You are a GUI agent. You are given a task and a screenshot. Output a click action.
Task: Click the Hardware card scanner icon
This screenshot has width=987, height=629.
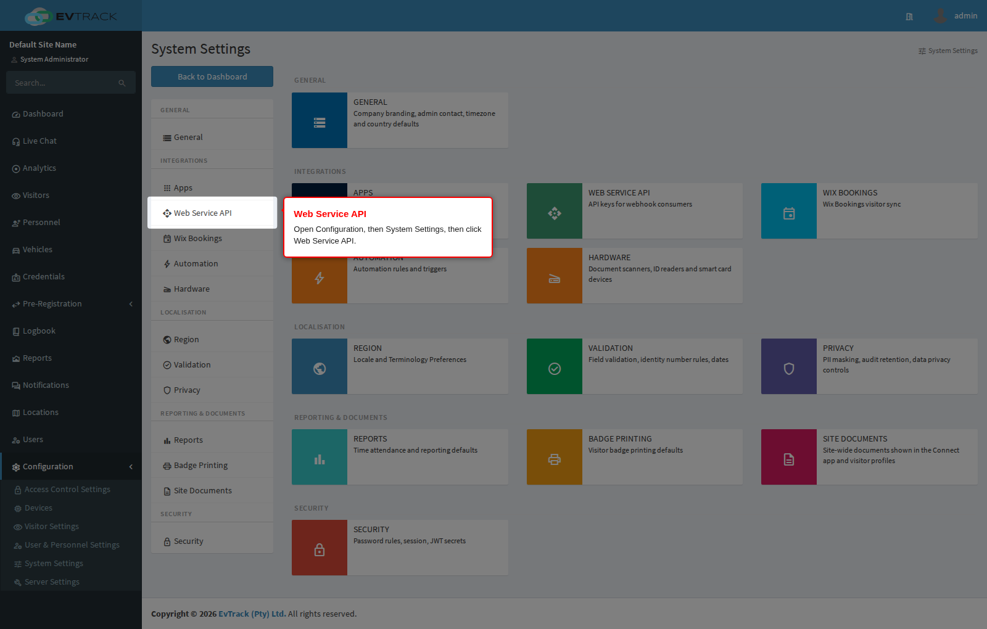click(x=555, y=279)
